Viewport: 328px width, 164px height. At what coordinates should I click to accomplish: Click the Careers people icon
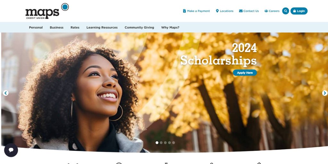tap(266, 11)
